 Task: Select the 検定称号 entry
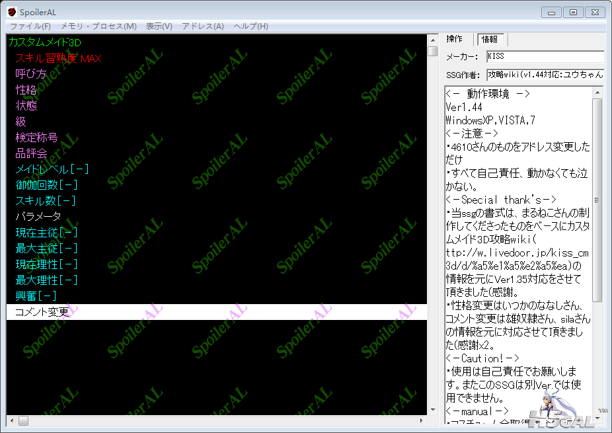click(36, 138)
